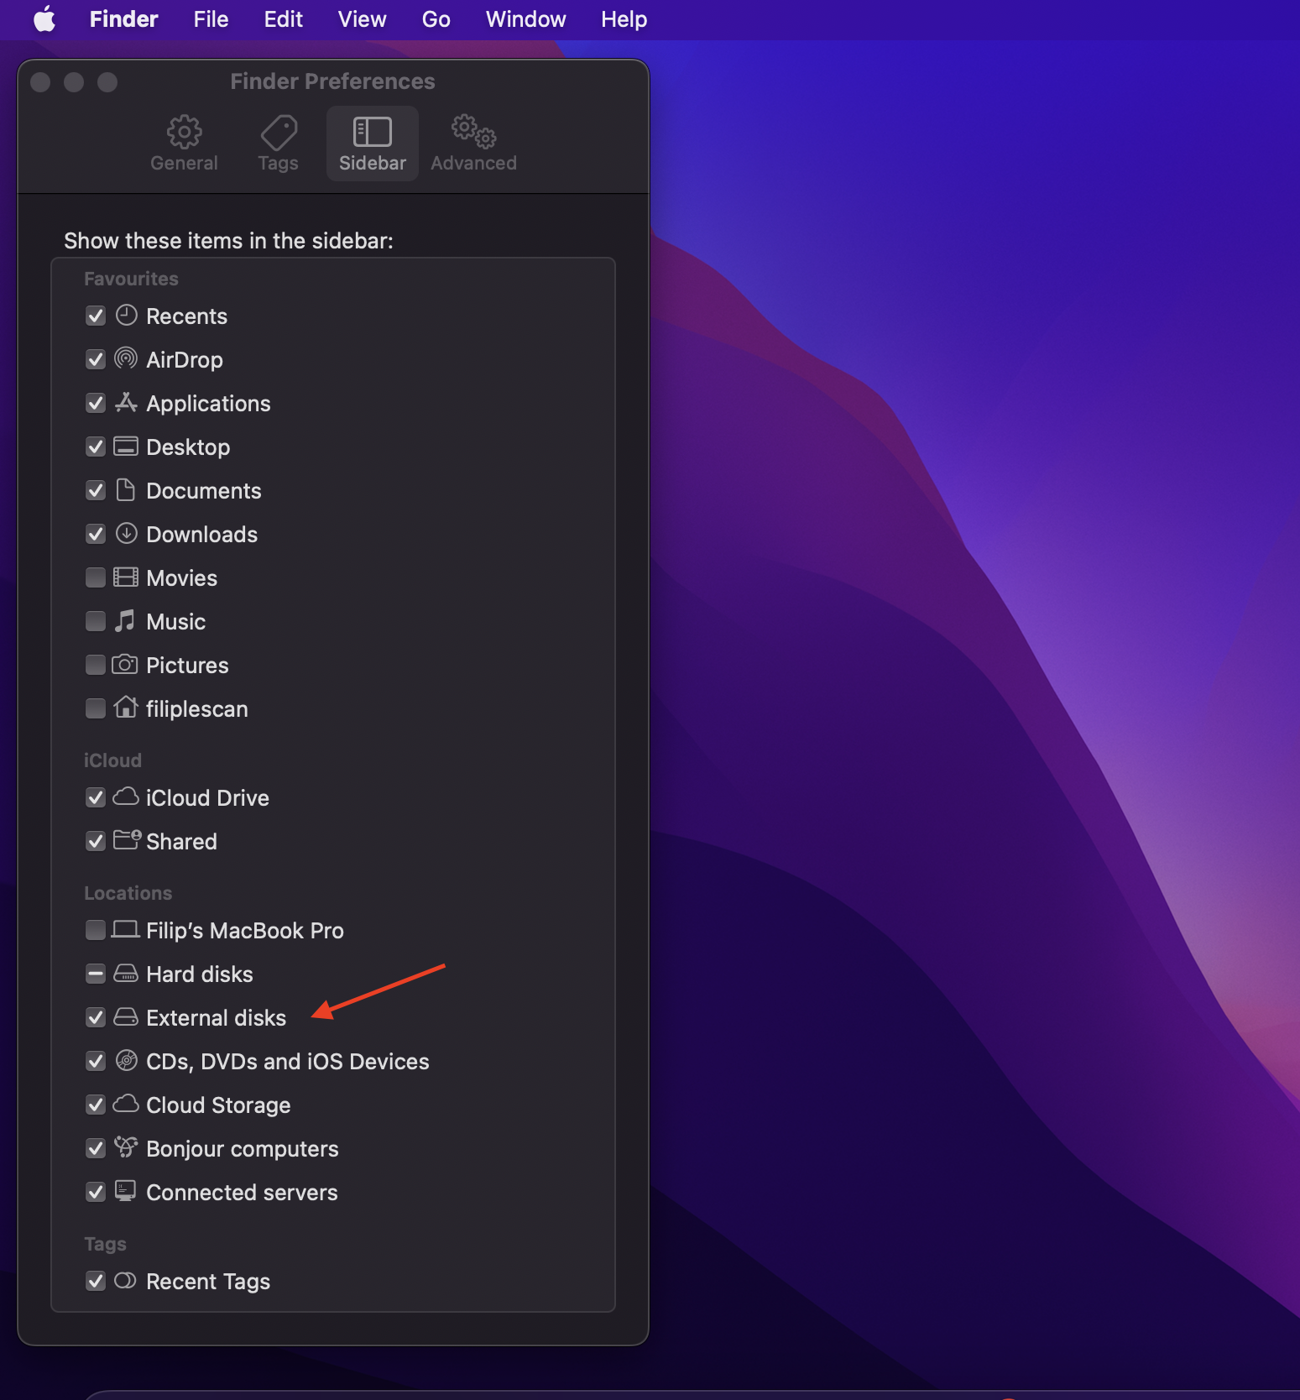Click the 'CDs, DVDs and iOS Devices' label

point(288,1062)
